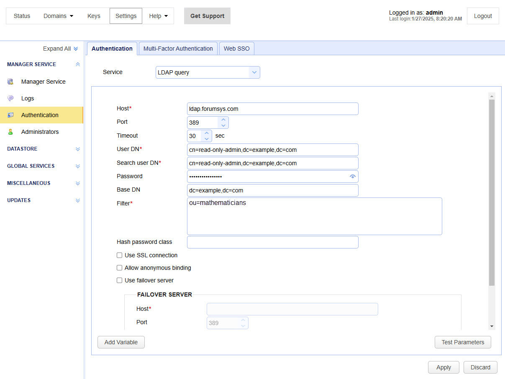Click the Manager Service sidebar icon

[10, 82]
